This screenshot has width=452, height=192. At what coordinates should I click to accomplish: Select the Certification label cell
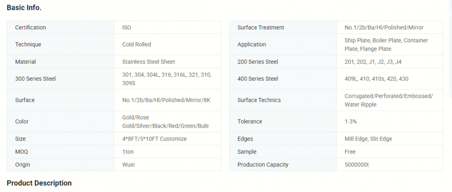[x=30, y=27]
